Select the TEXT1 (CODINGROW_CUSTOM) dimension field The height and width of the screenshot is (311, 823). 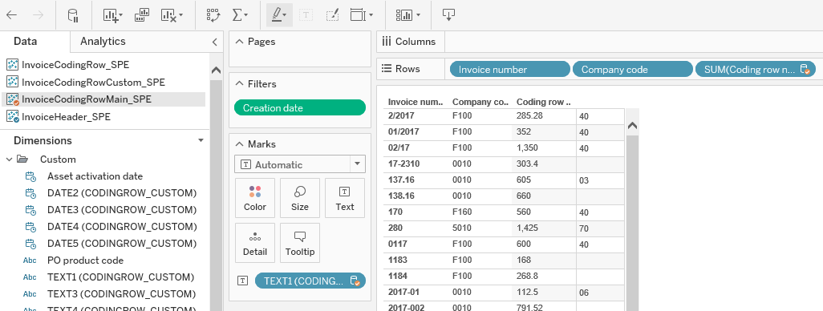pos(120,277)
